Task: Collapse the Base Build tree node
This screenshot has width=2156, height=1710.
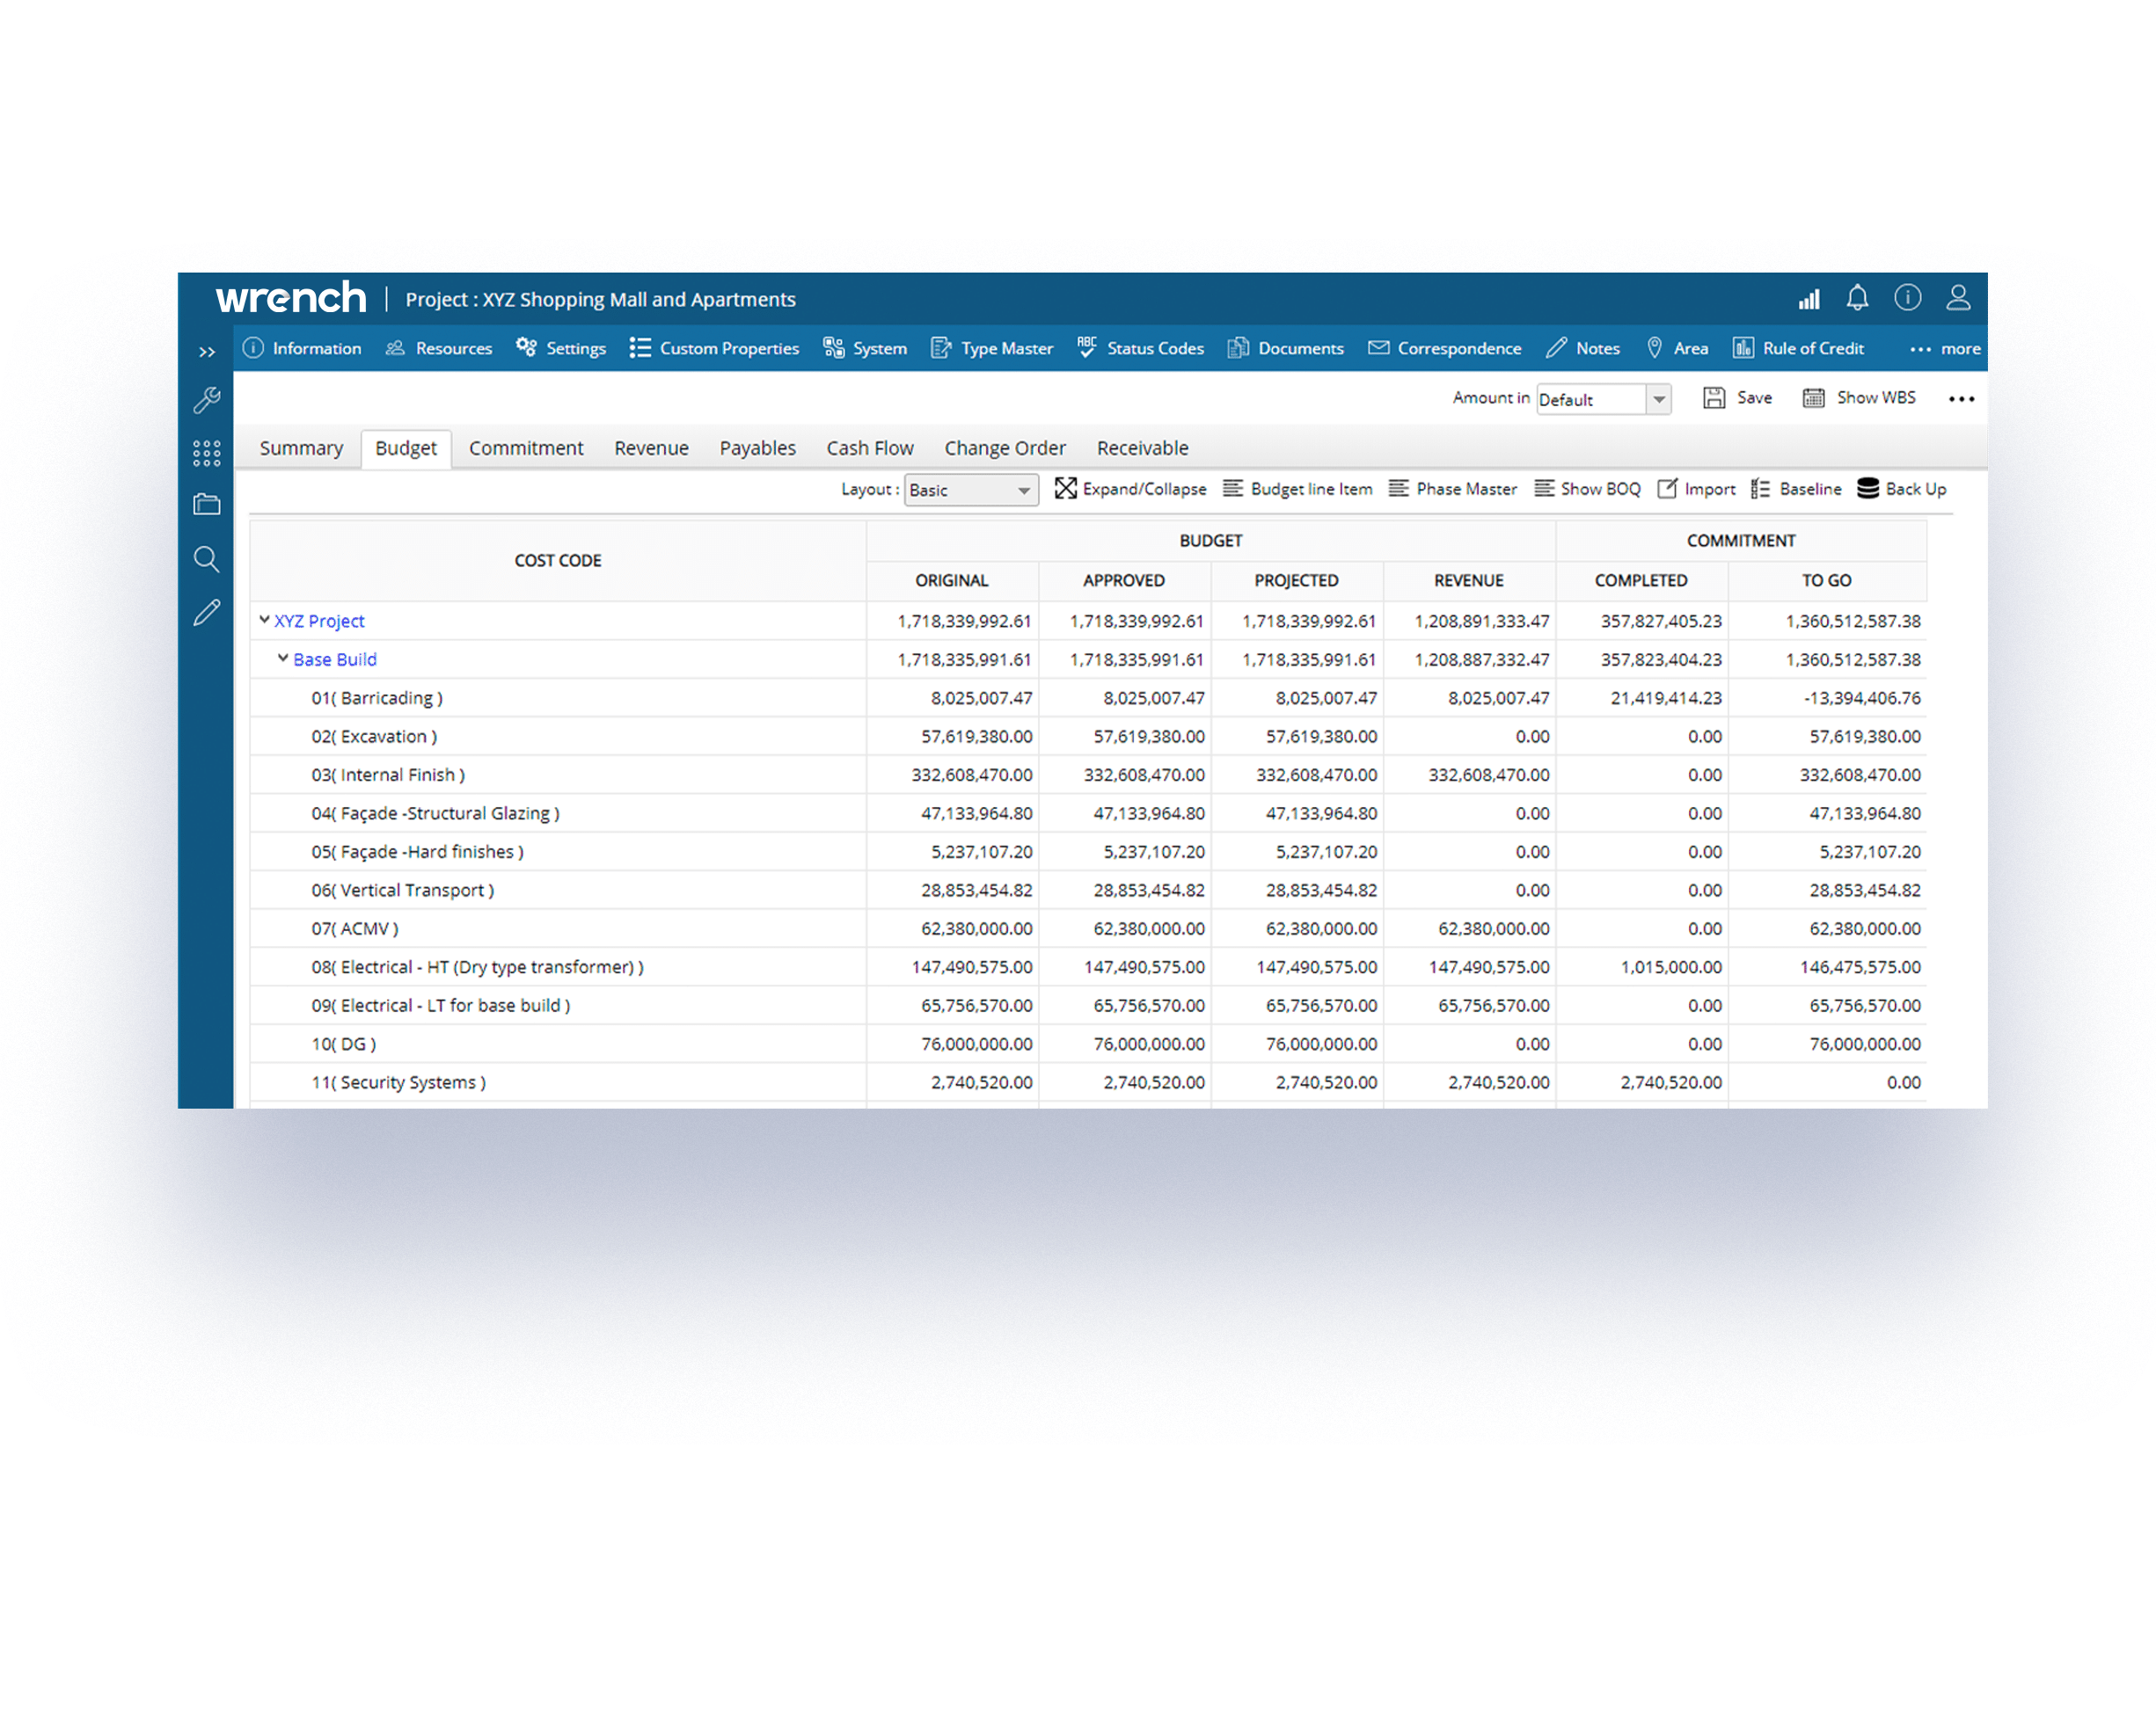Action: (x=283, y=658)
